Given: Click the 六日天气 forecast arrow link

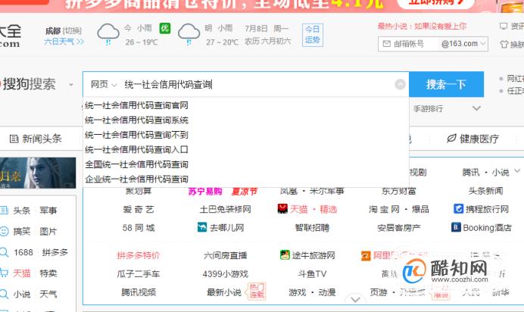Looking at the screenshot, I should (x=64, y=42).
